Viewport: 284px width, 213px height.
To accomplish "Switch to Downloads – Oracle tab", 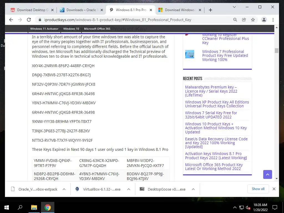I will [81, 10].
